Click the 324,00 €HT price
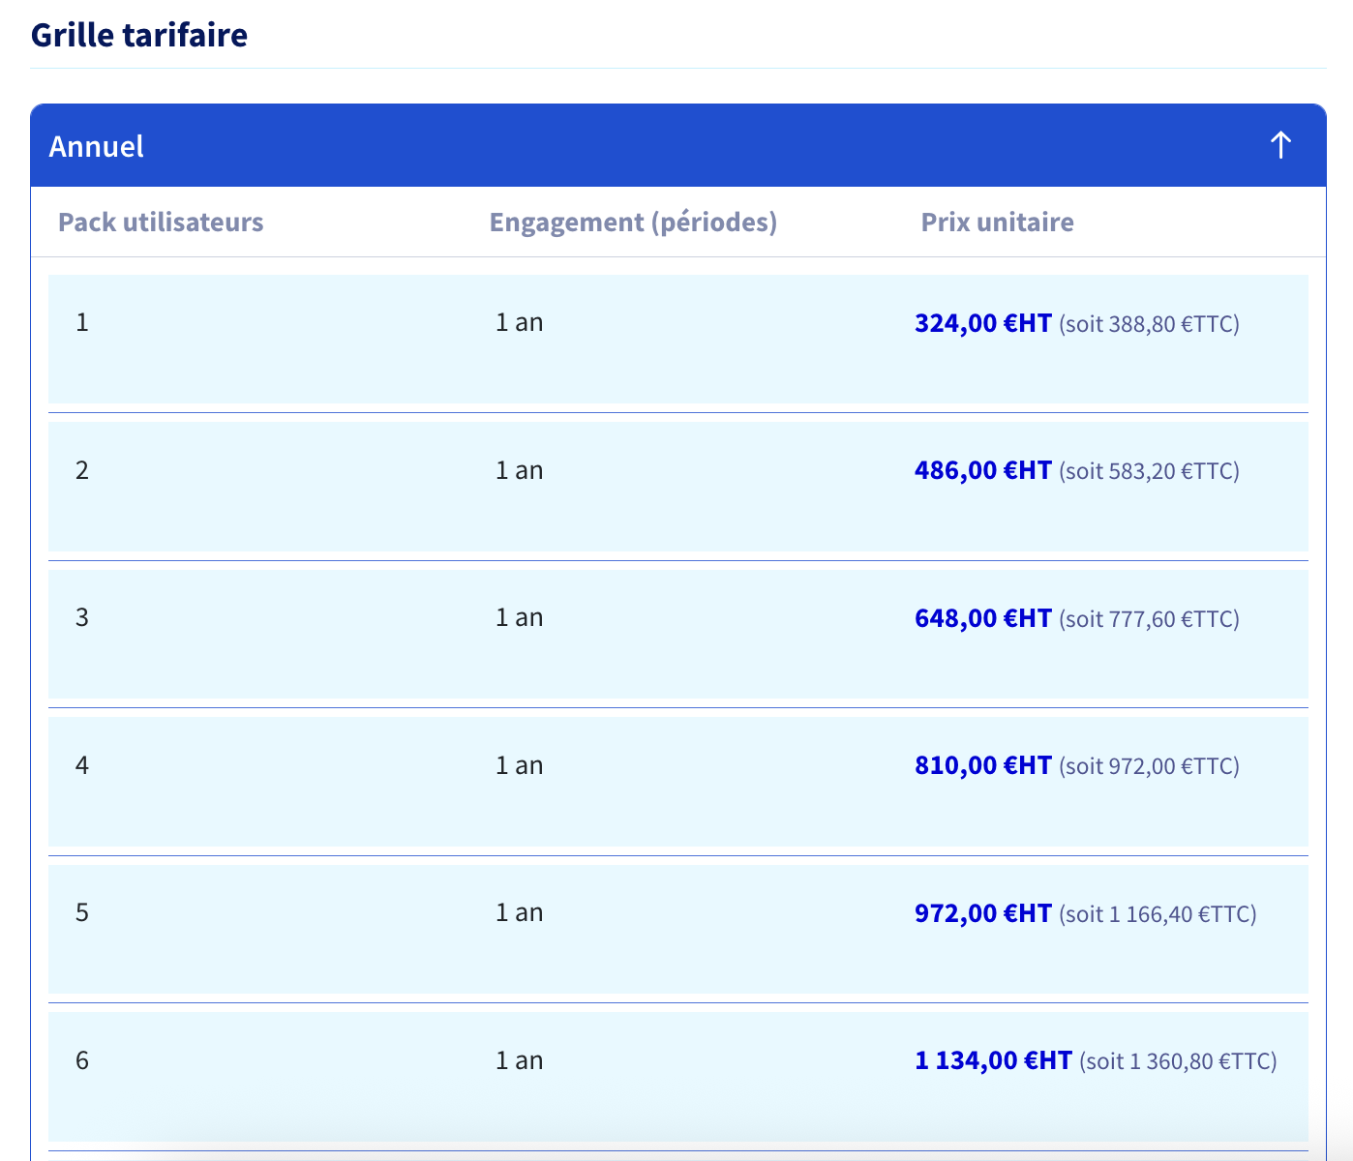The width and height of the screenshot is (1353, 1161). 983,323
